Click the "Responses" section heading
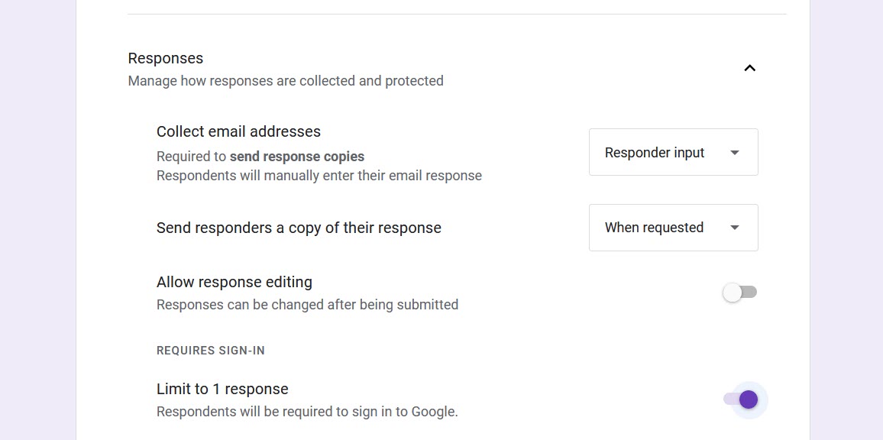The width and height of the screenshot is (883, 440). click(165, 58)
